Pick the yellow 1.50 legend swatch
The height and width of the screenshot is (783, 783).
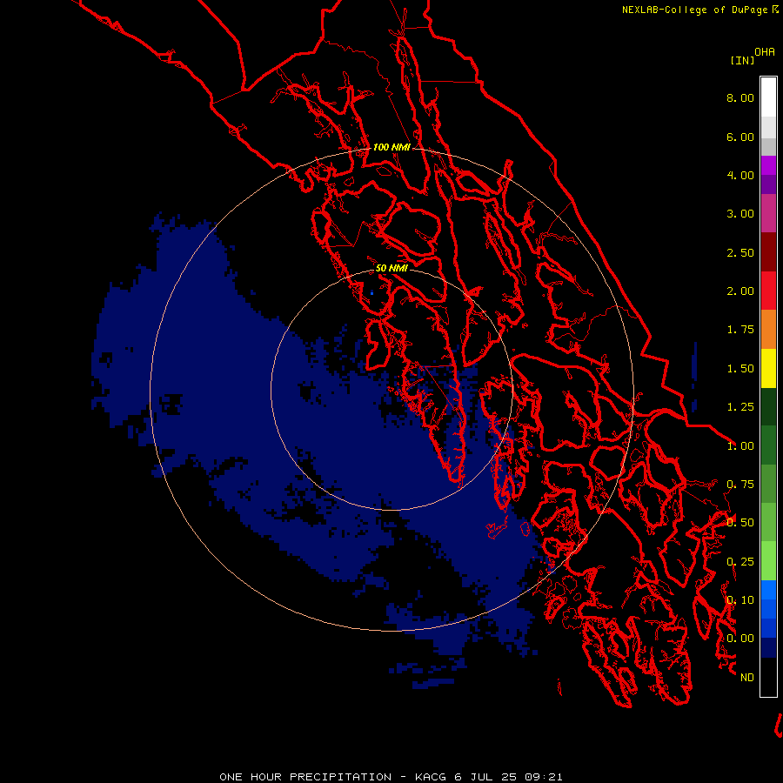click(x=768, y=368)
